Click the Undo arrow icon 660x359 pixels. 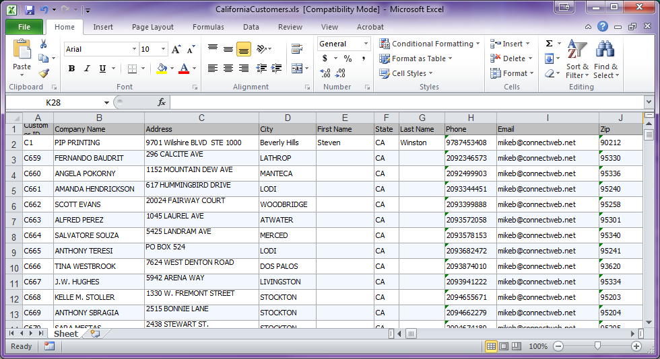pyautogui.click(x=43, y=9)
